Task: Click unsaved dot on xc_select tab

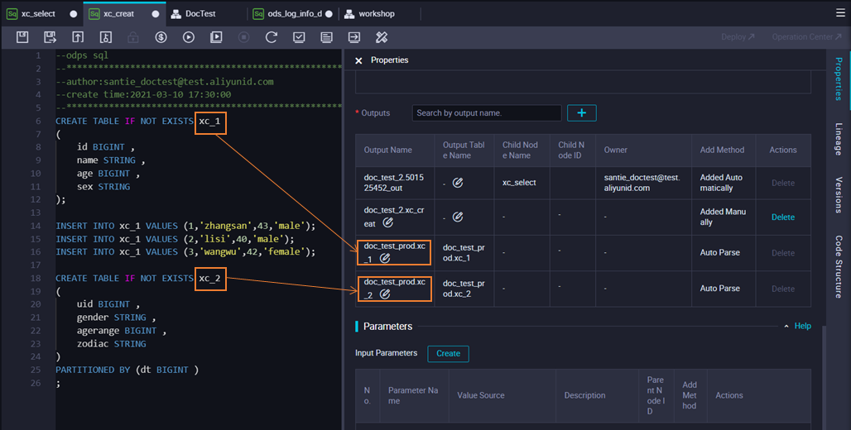Action: point(74,14)
